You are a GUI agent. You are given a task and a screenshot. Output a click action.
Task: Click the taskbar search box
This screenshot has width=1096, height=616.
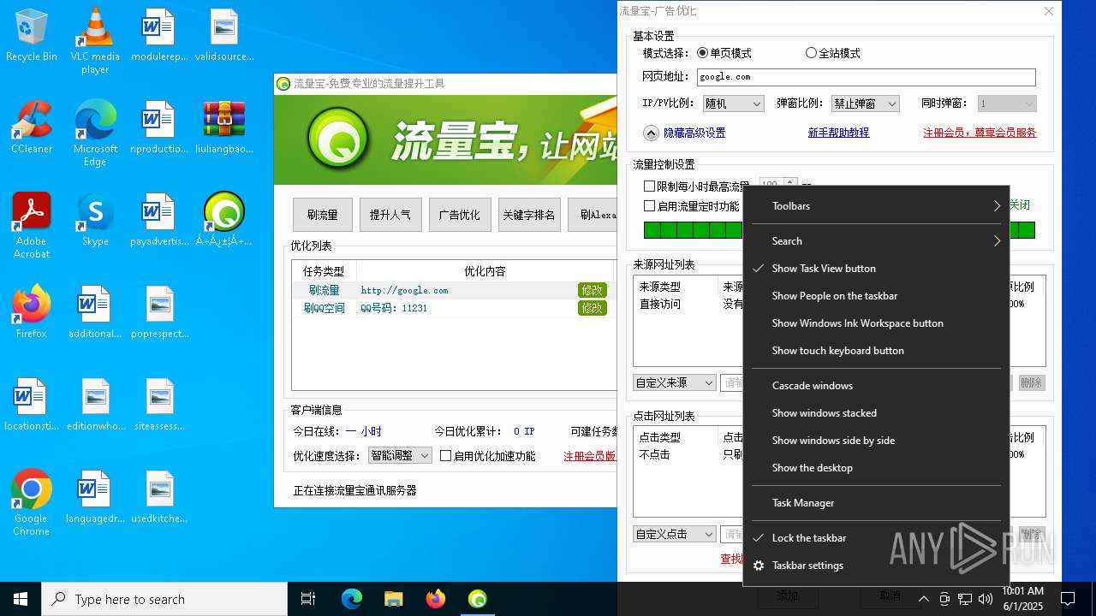coord(164,599)
